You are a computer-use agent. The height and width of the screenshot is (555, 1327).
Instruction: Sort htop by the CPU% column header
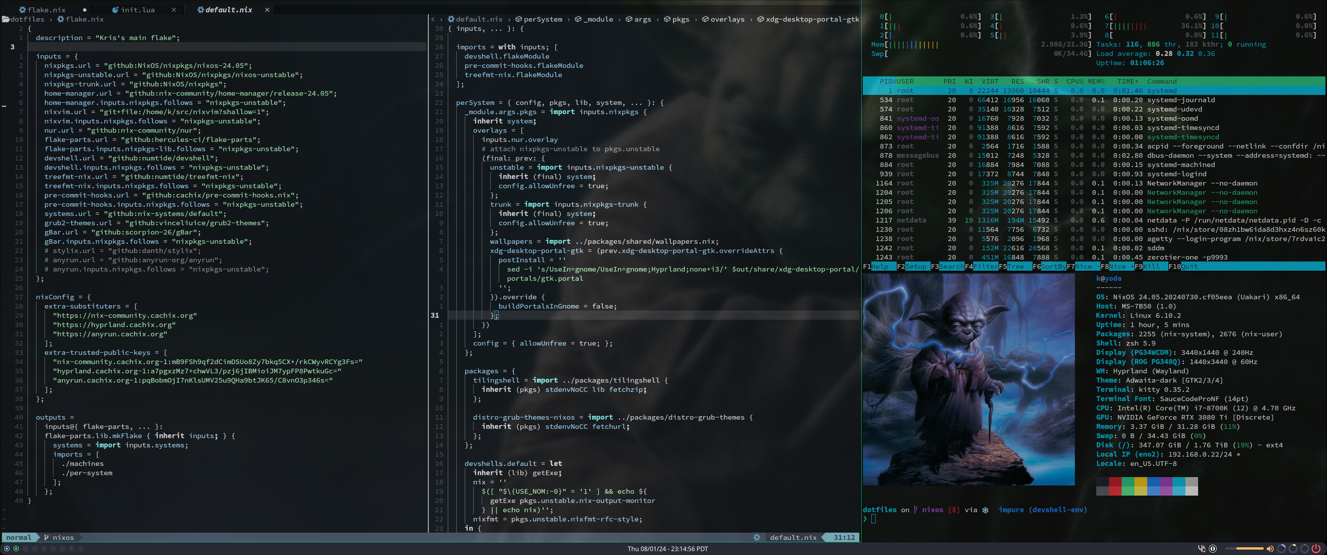click(1075, 81)
